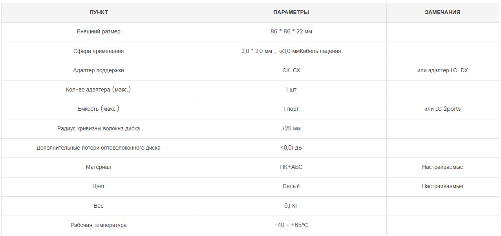501x236 pixels.
Task: Click the или LC 2ports remark
Action: click(x=442, y=109)
